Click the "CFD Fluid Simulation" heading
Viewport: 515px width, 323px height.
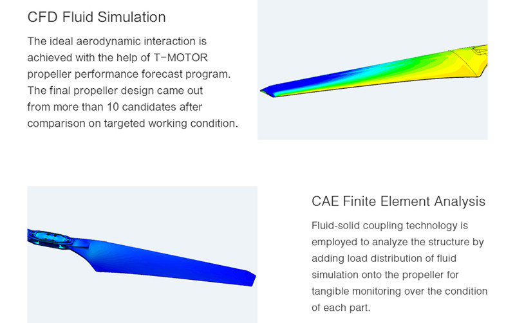click(x=97, y=17)
